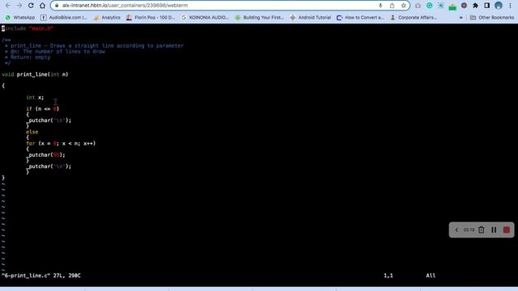
Task: Click the recording timer display
Action: tap(469, 230)
